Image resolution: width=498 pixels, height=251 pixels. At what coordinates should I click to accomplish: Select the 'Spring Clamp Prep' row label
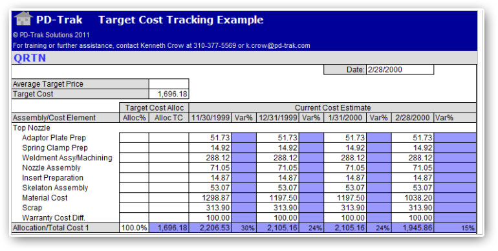click(55, 147)
